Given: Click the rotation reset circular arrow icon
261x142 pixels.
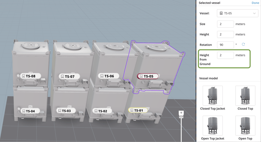Looking at the screenshot, I should (x=243, y=44).
